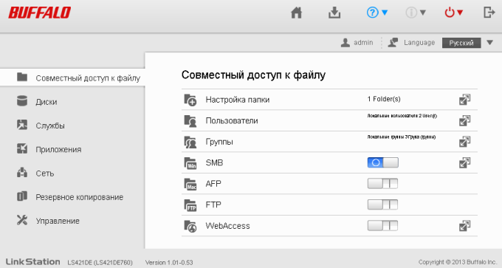Click the BUFFALO logo
502x268 pixels.
coord(40,13)
